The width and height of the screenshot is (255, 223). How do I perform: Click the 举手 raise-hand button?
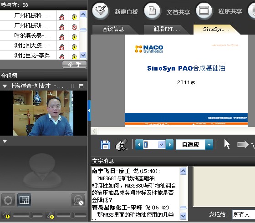click(x=74, y=65)
